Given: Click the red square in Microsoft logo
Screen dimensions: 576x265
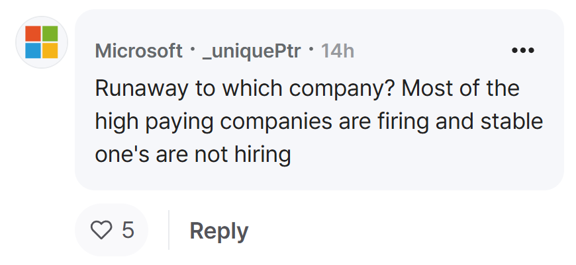Looking at the screenshot, I should pos(32,33).
